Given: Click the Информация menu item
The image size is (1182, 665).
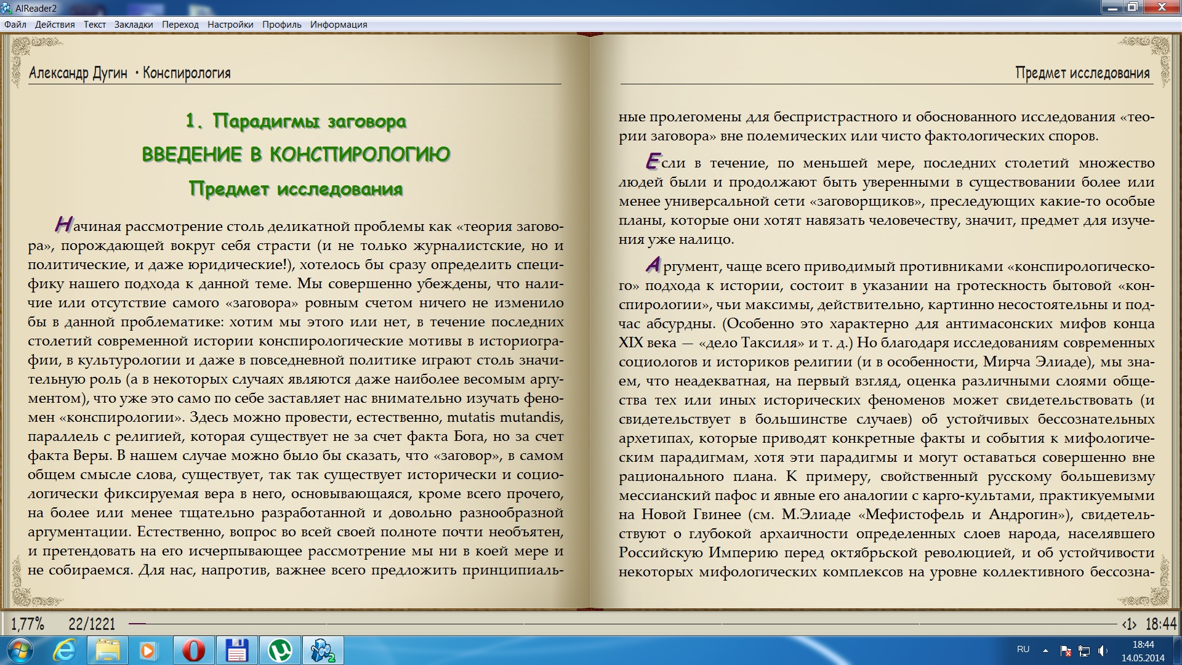Looking at the screenshot, I should (x=339, y=25).
